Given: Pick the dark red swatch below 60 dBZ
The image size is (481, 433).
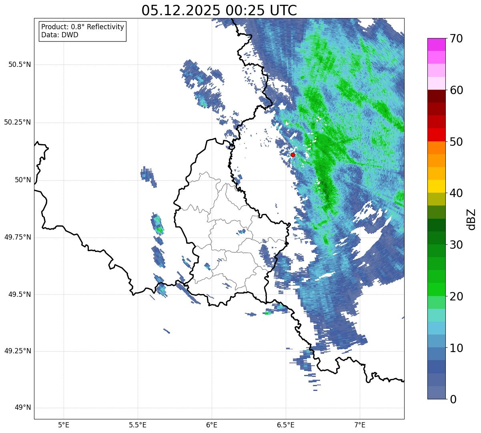Looking at the screenshot, I should click(436, 96).
